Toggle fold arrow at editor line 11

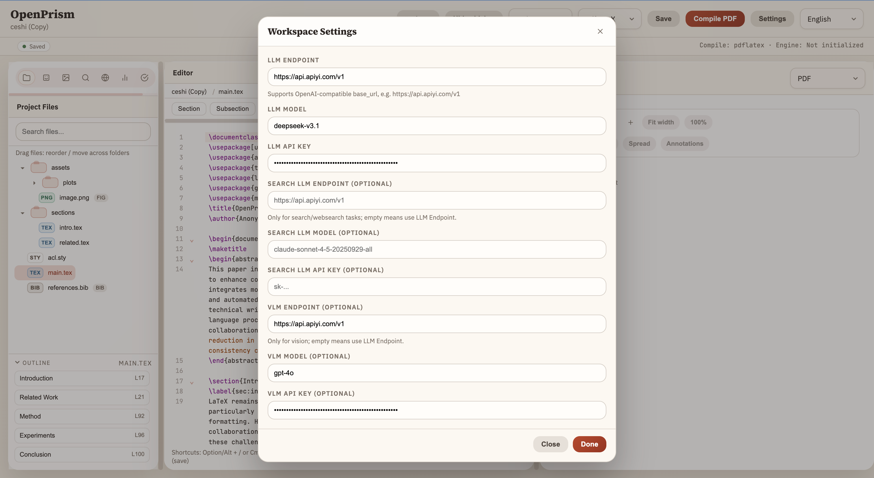click(x=192, y=241)
